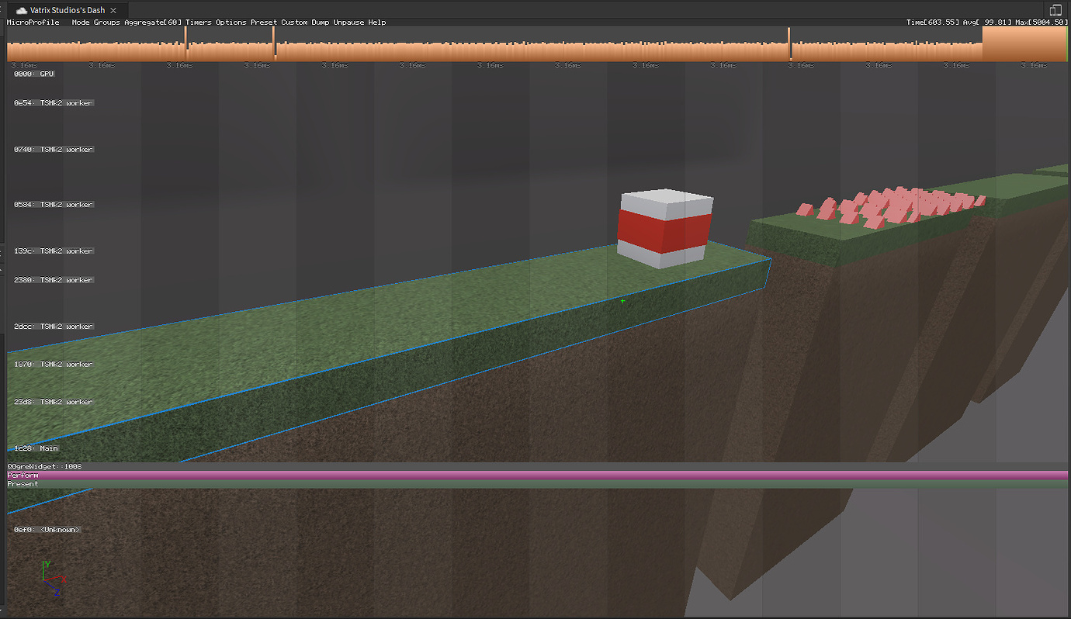Select the 0740: TSMk2 worker thread label

(54, 150)
